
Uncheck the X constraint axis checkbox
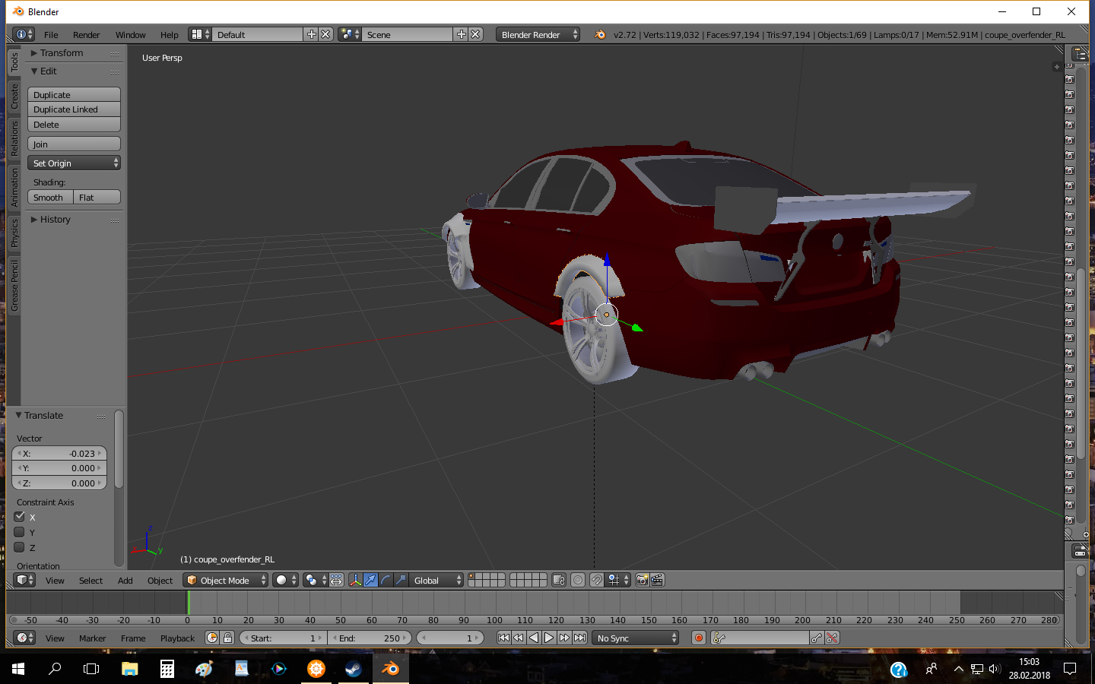pyautogui.click(x=20, y=517)
